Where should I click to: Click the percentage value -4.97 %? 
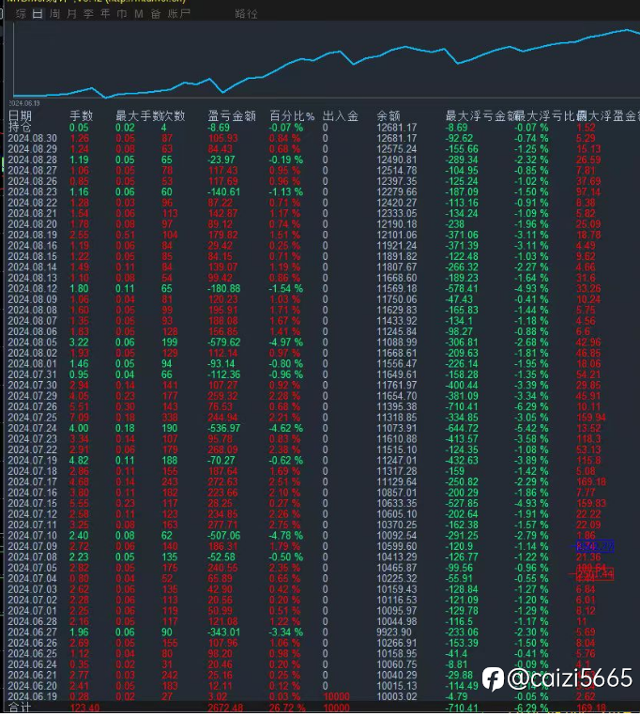[x=286, y=342]
